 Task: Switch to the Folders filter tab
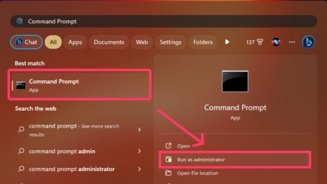click(x=203, y=42)
